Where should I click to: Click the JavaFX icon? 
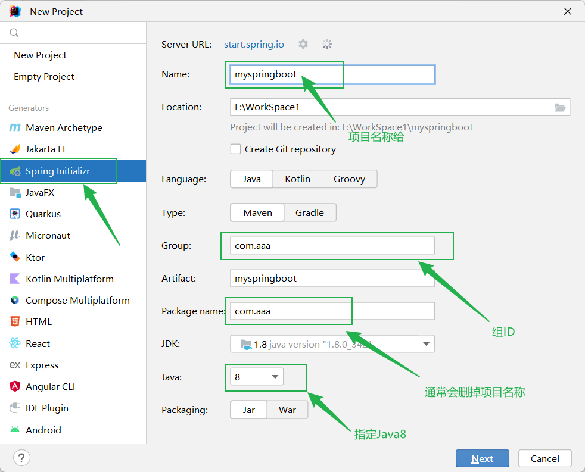click(x=15, y=193)
